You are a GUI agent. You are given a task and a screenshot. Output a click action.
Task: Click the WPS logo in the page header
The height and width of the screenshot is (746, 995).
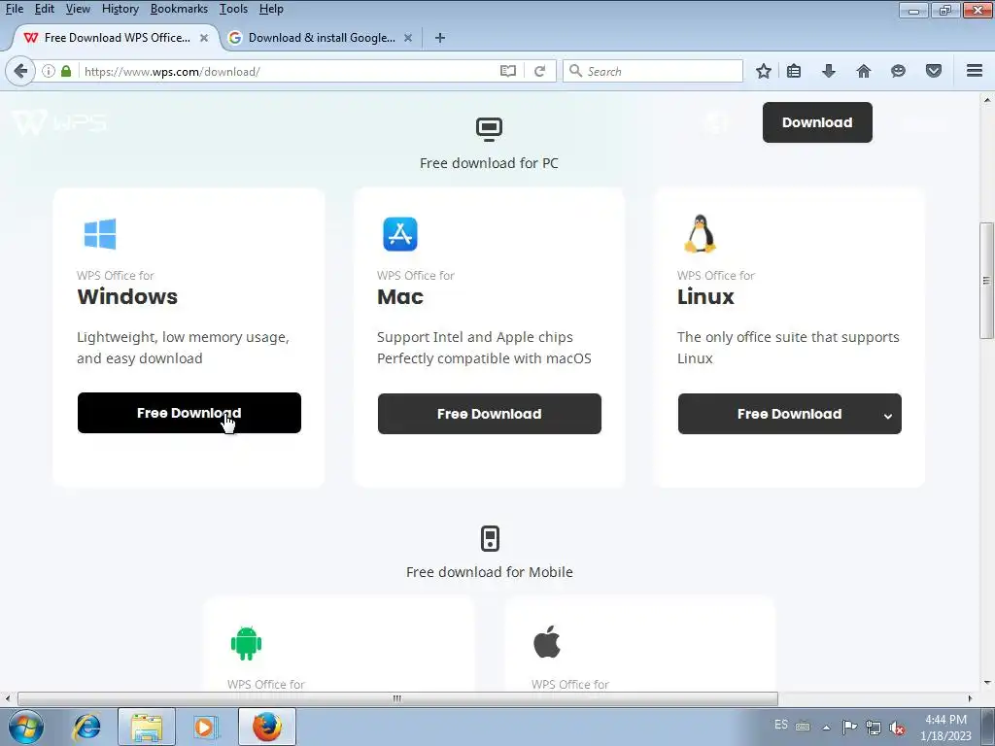click(x=59, y=122)
